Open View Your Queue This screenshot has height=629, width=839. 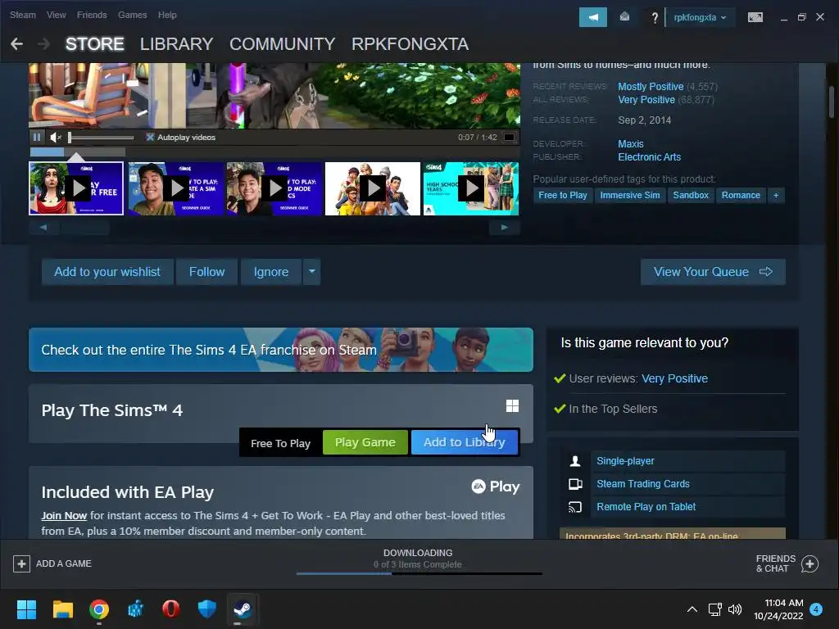pos(713,272)
